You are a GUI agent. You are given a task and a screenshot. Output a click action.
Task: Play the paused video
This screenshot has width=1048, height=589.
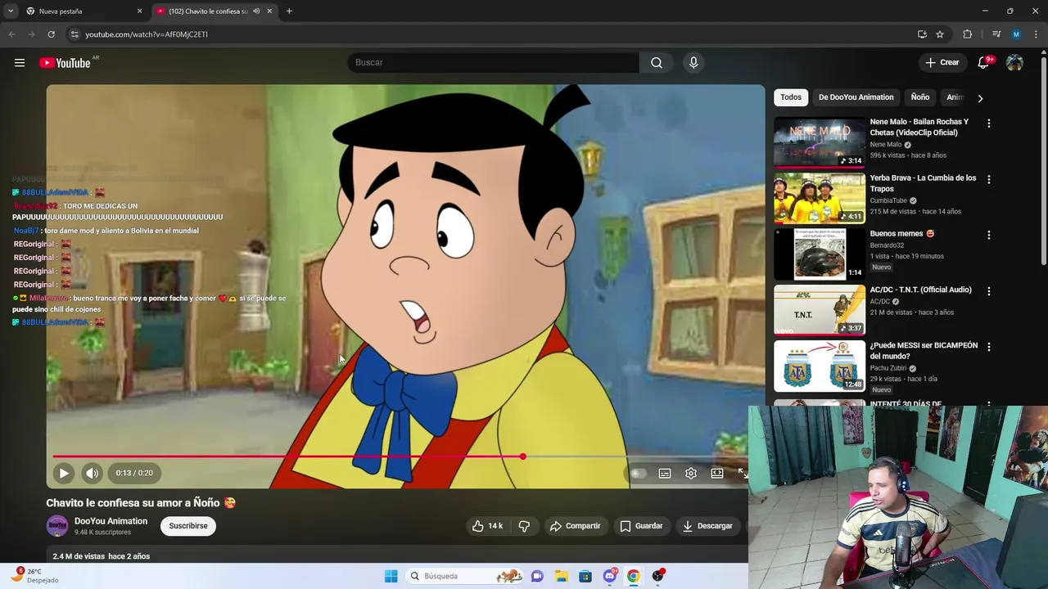pos(64,473)
